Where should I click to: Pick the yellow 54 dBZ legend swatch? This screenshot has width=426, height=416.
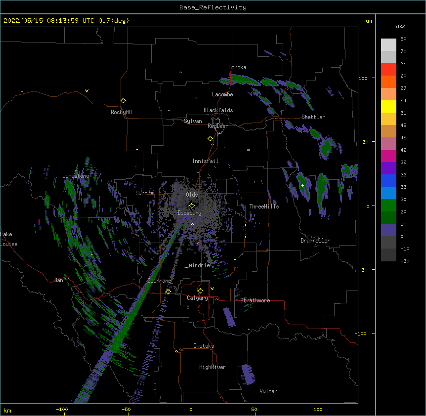point(388,106)
